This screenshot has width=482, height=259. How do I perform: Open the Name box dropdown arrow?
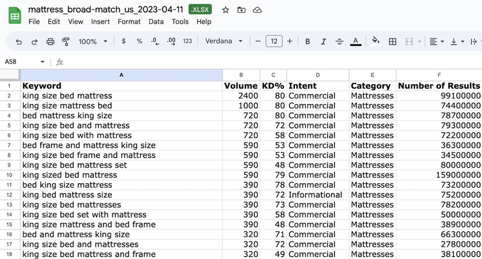42,62
